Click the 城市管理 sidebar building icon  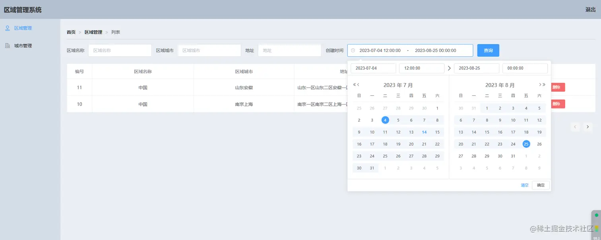7,46
